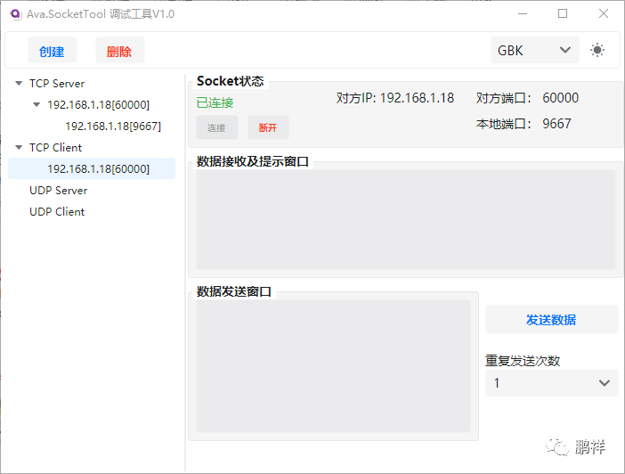
Task: Click the 重复发送次数 label
Action: click(x=523, y=361)
